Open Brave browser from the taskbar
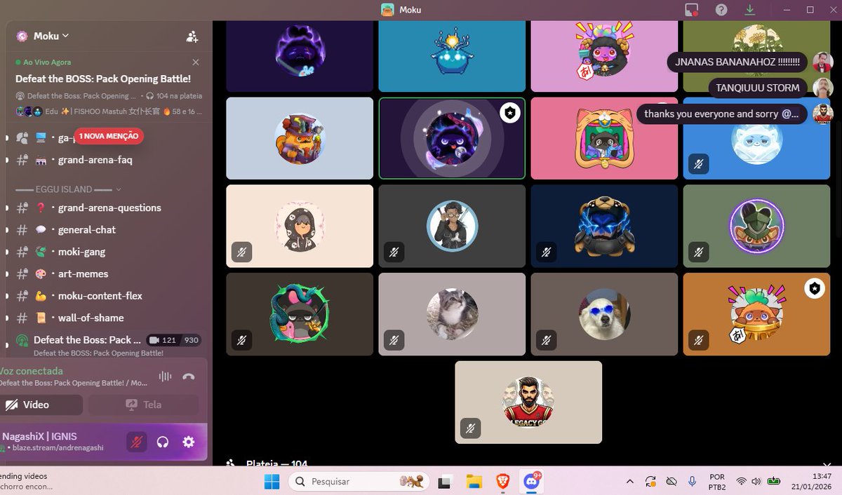Screen dimensions: 842x495 (x=503, y=482)
